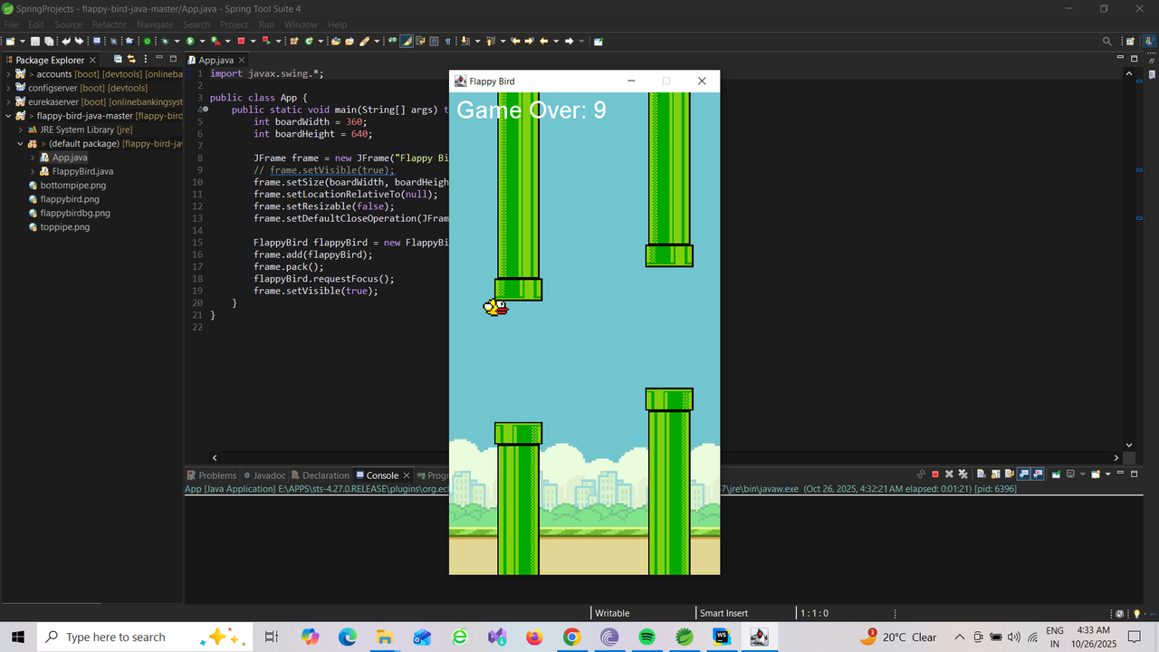The width and height of the screenshot is (1159, 652).
Task: Select App.java in Package Explorer
Action: tap(70, 158)
